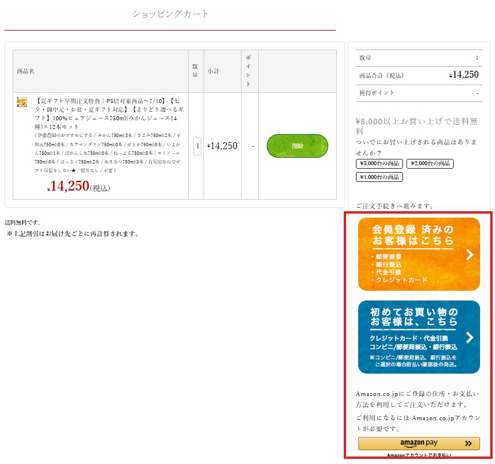Click the arrow on the orange member banner
Viewport: 495px width, 464px height.
(469, 254)
